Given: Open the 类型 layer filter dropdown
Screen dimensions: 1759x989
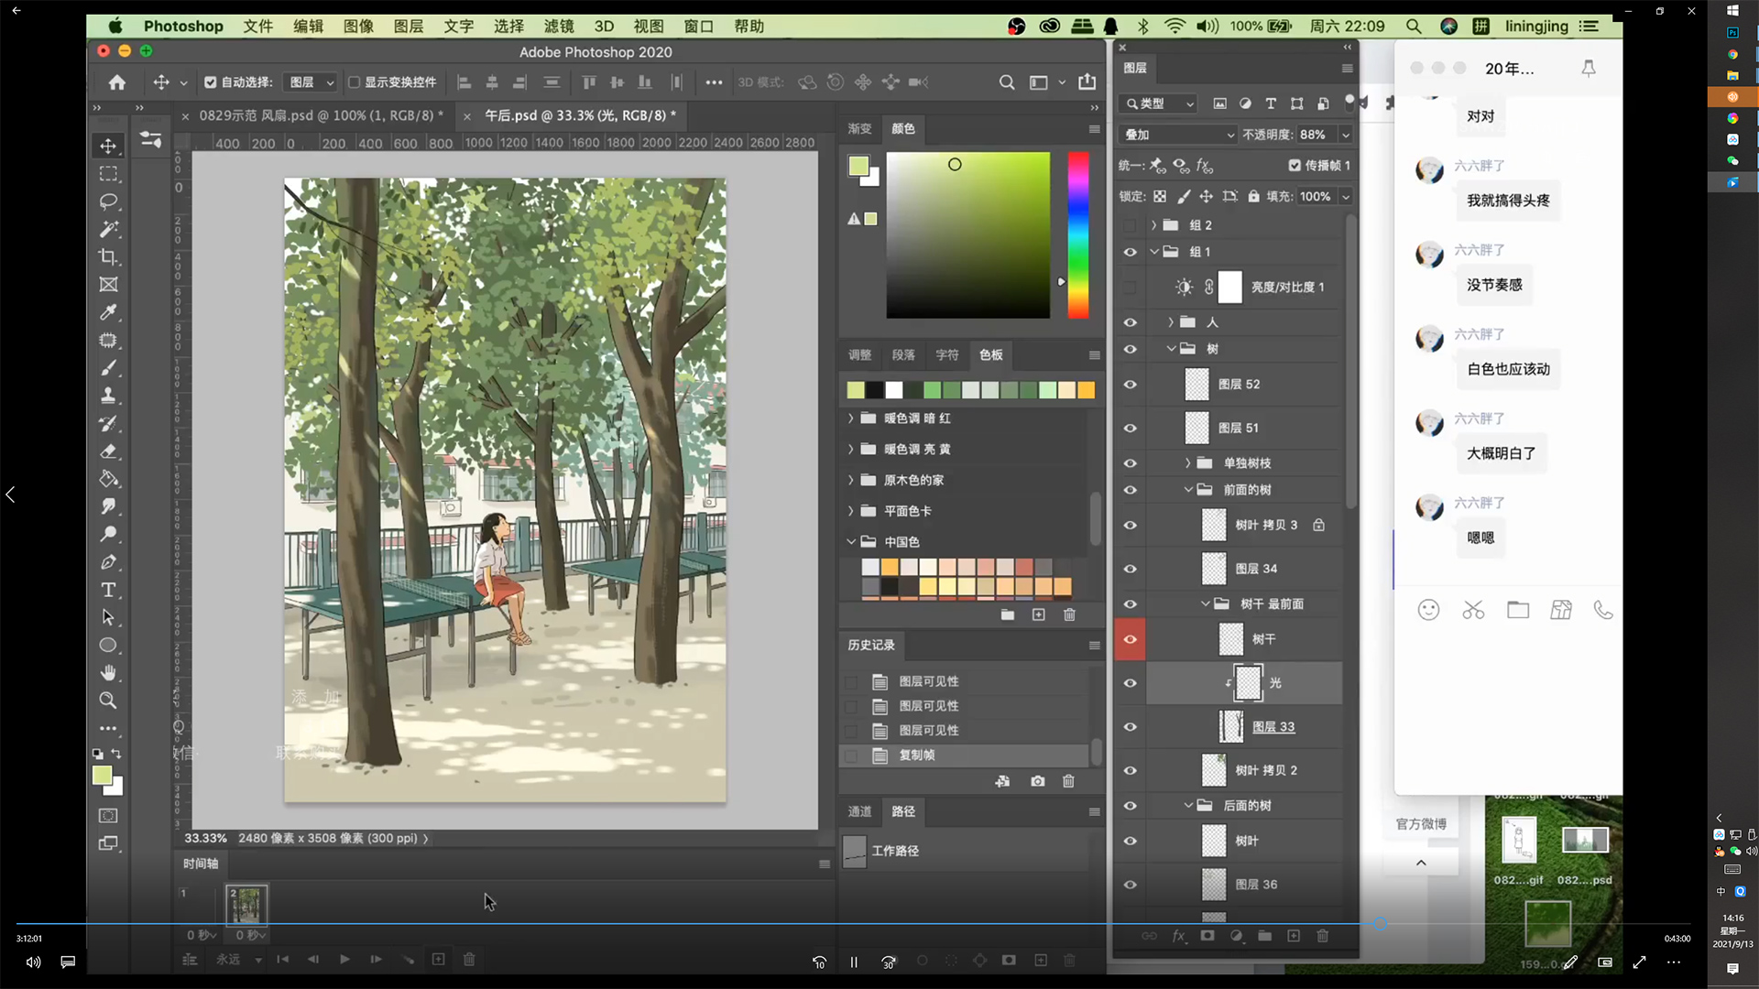Looking at the screenshot, I should click(x=1160, y=103).
